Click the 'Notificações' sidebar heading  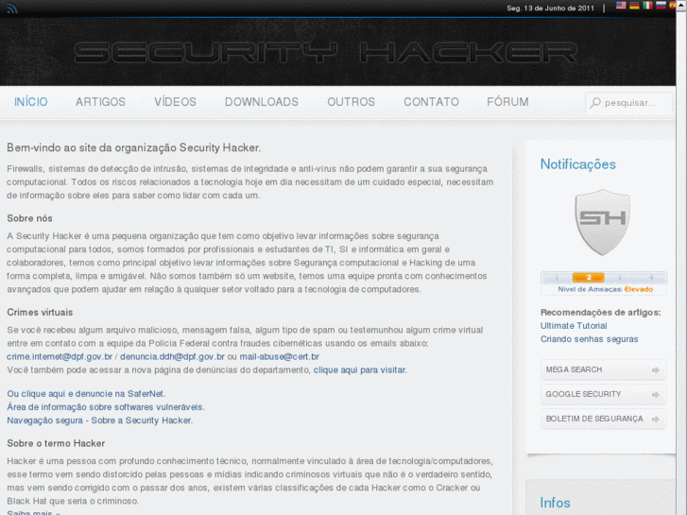coord(578,164)
